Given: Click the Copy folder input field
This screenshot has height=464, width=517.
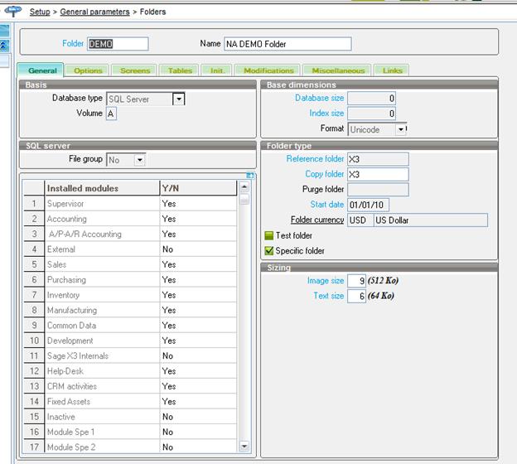Looking at the screenshot, I should coord(378,174).
